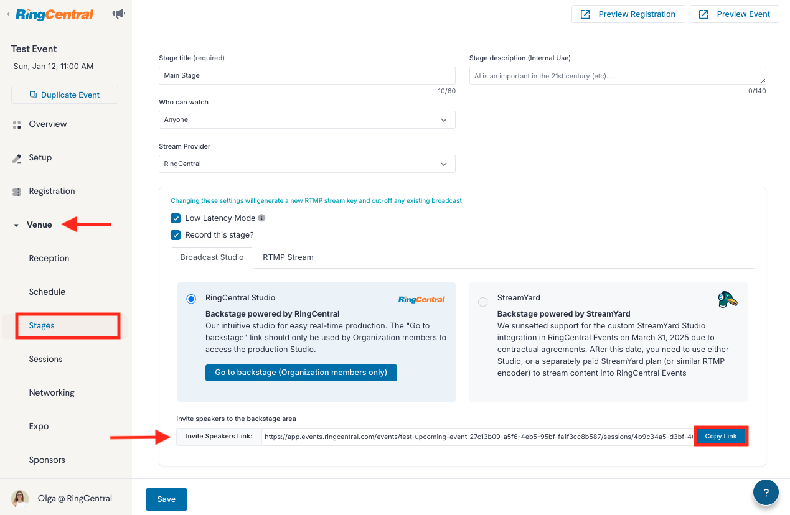Image resolution: width=790 pixels, height=515 pixels.
Task: Open Stages page
Action: pos(42,325)
